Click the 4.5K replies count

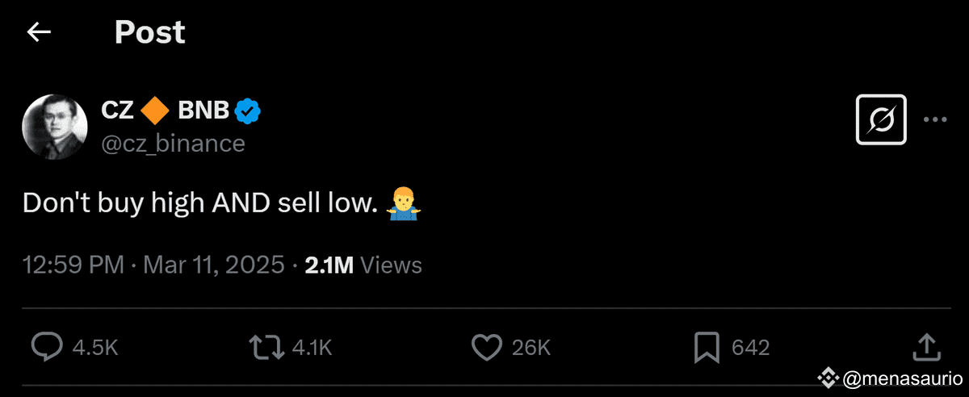95,348
